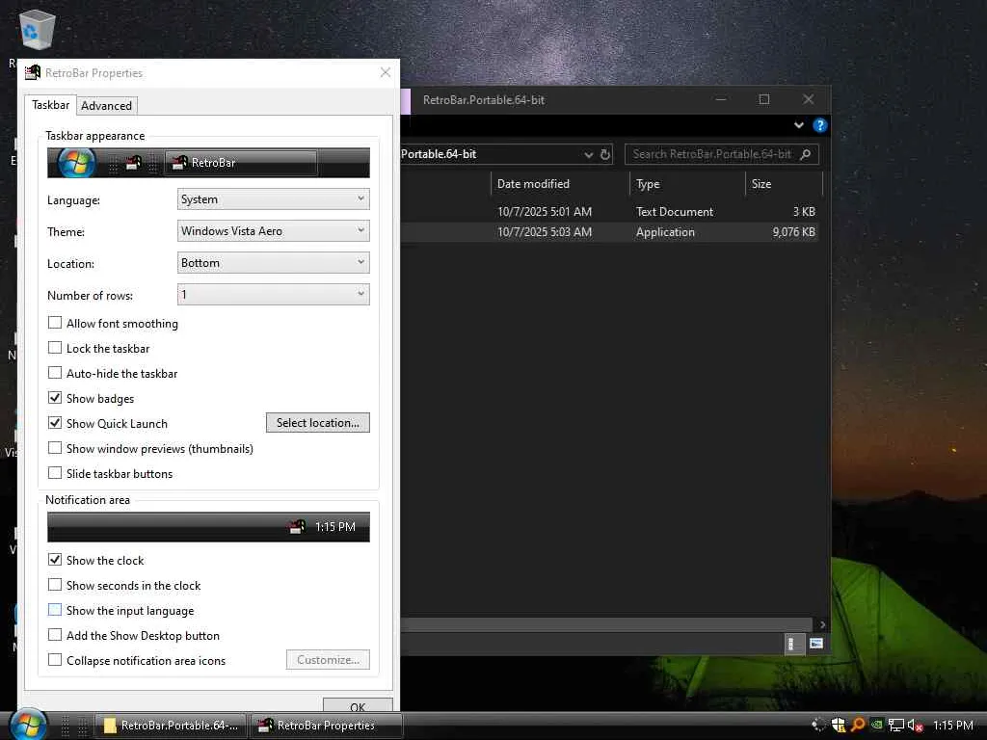Check Slide taskbar buttons

(55, 473)
